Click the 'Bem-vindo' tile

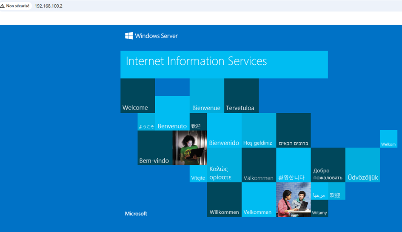155,148
